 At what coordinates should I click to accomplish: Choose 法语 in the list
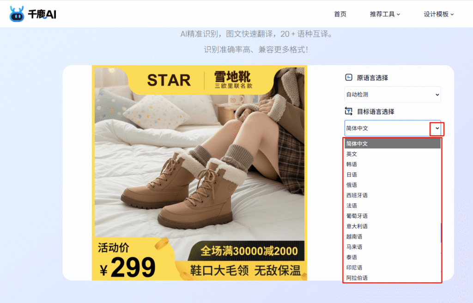pos(352,206)
